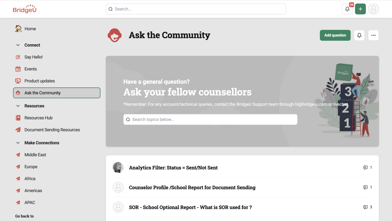
Task: Go to Events in sidebar
Action: [30, 69]
